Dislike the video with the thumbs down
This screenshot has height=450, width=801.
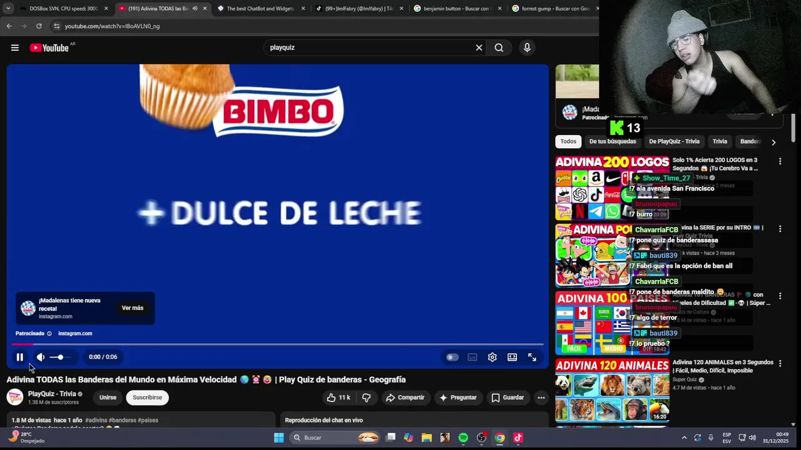(367, 397)
